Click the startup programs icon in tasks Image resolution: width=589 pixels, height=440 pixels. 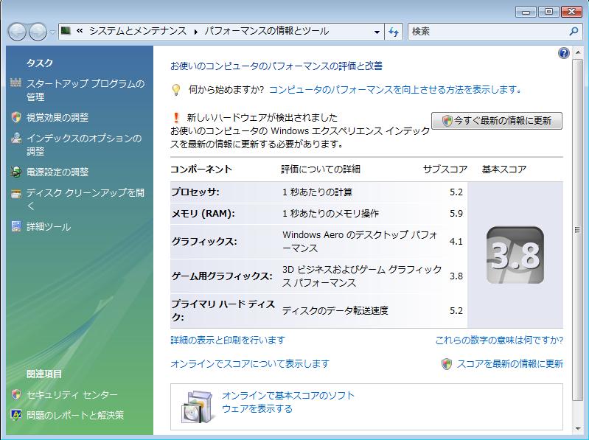click(15, 83)
